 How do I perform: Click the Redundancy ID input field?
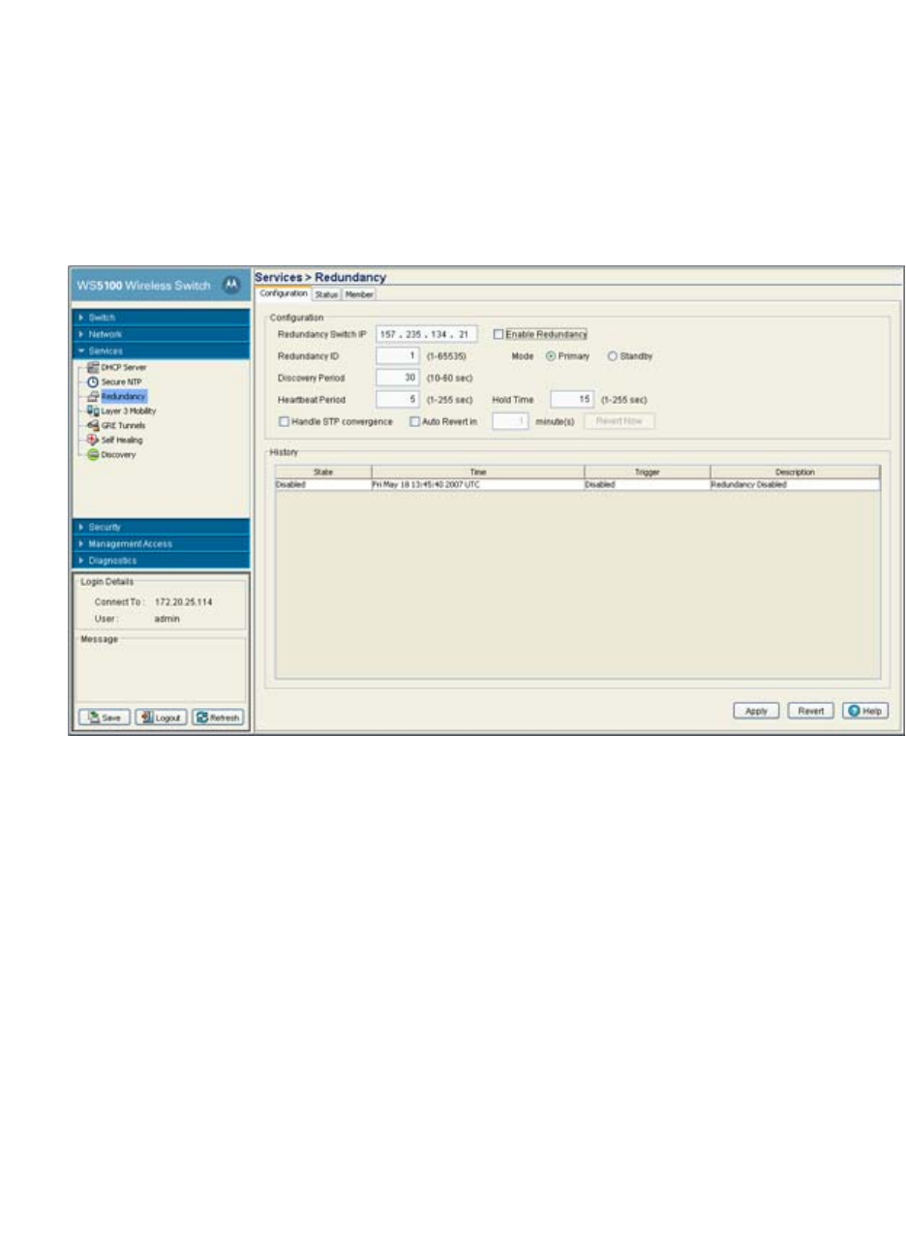398,356
